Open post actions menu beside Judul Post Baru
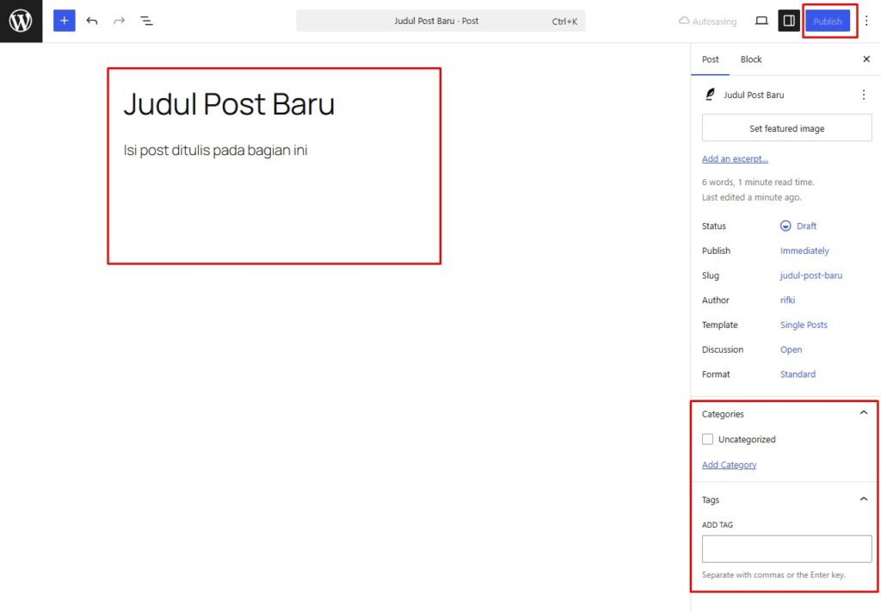 coord(864,95)
